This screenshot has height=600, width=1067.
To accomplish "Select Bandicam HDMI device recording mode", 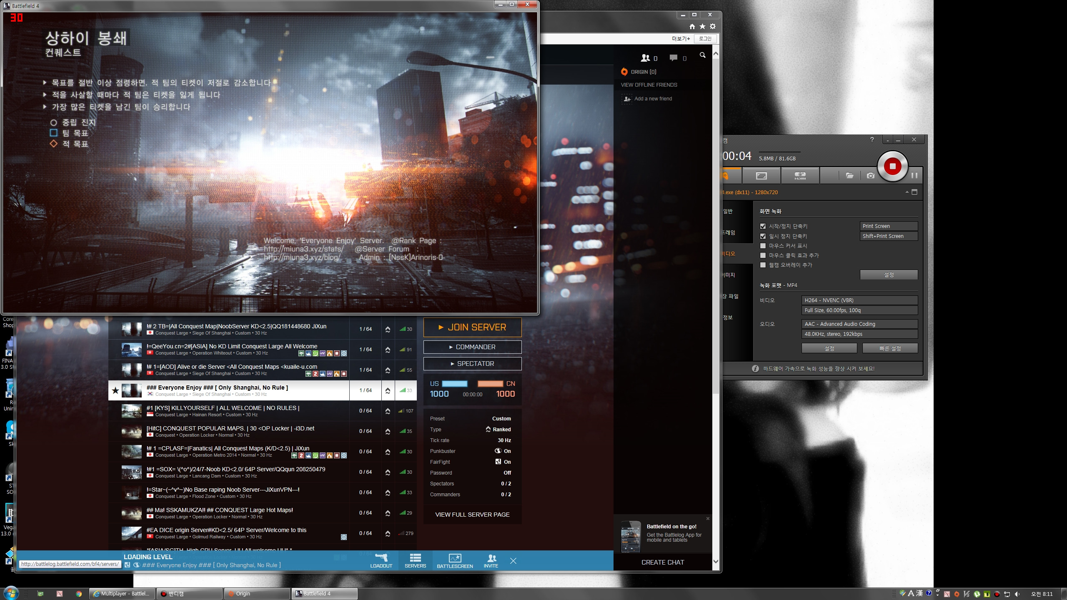I will pos(800,176).
